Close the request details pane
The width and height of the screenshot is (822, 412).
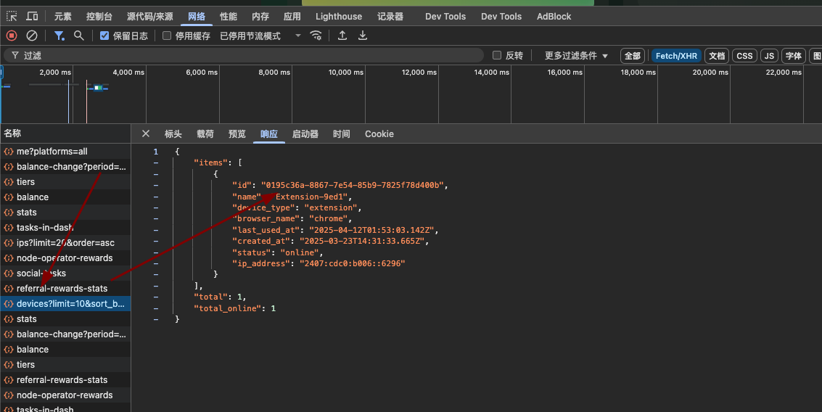tap(146, 133)
